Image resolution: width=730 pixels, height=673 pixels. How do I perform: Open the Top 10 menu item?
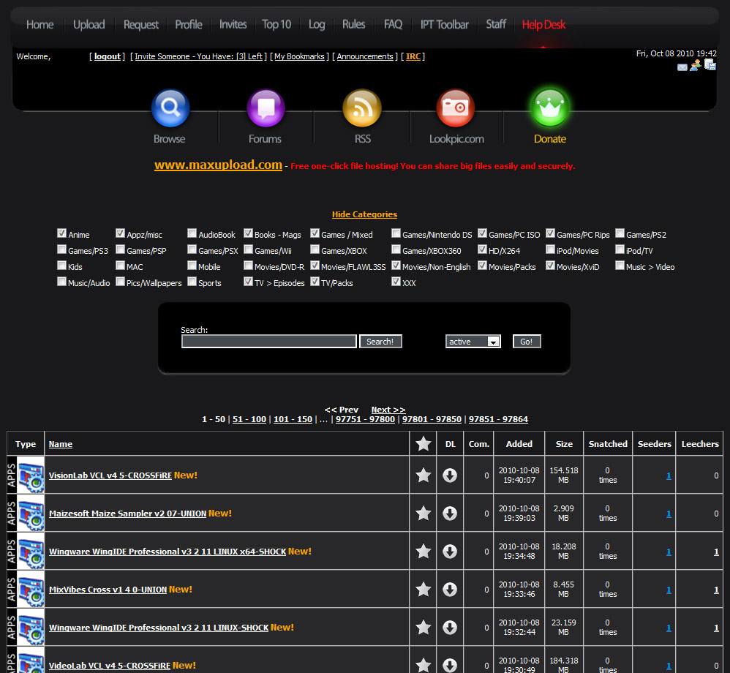pos(276,24)
